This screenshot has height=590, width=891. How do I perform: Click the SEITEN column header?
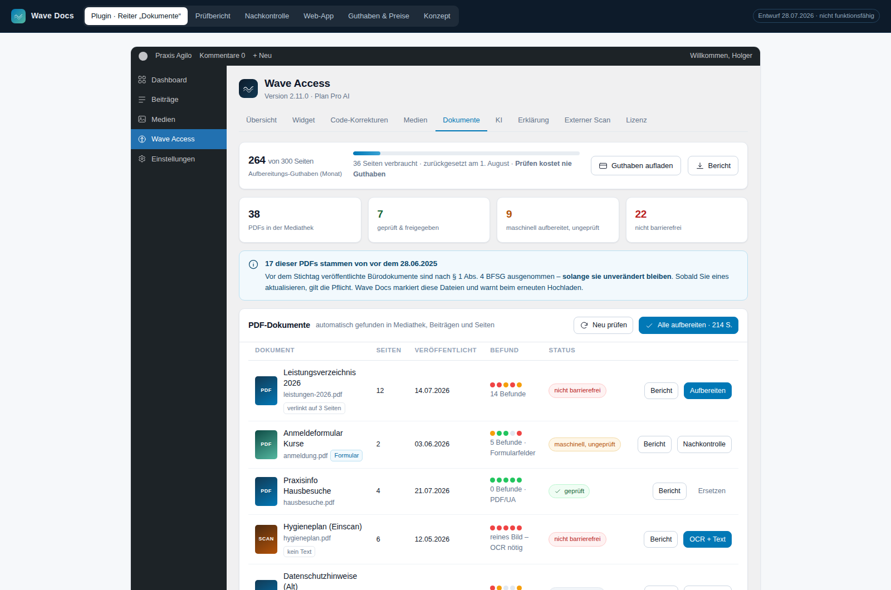point(389,351)
